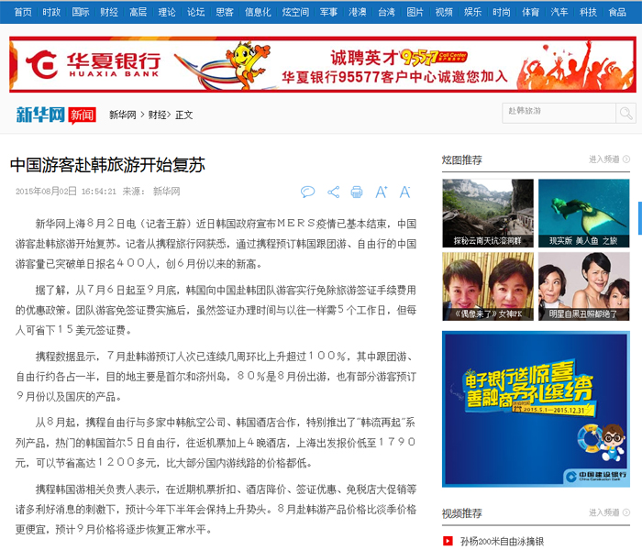Screen dimensions: 642x550
Task: Click the 视频推荐 section heading
Action: pos(462,513)
